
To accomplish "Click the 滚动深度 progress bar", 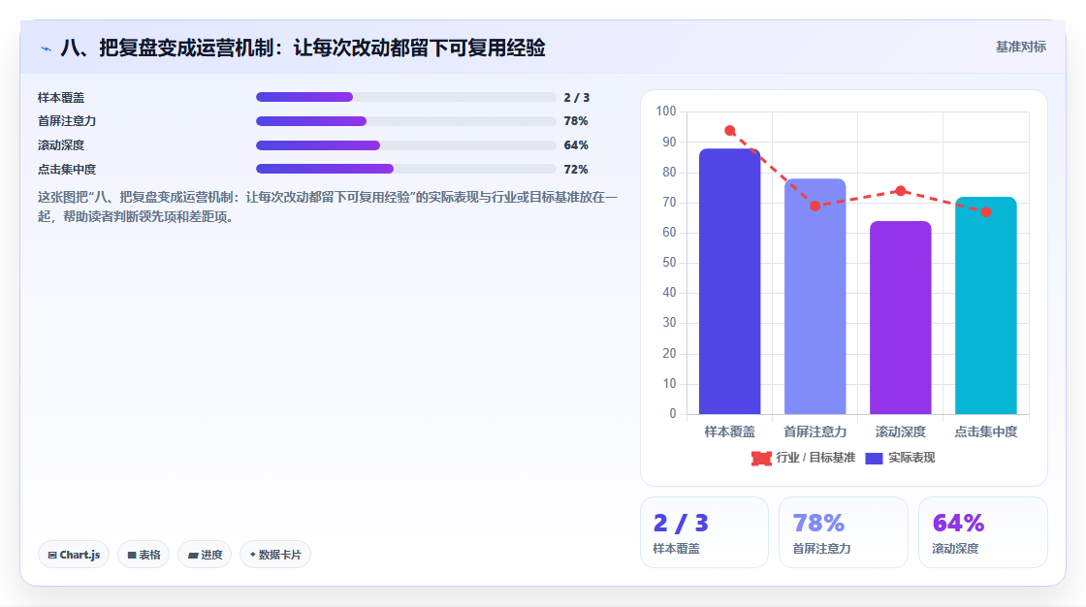I will (406, 145).
